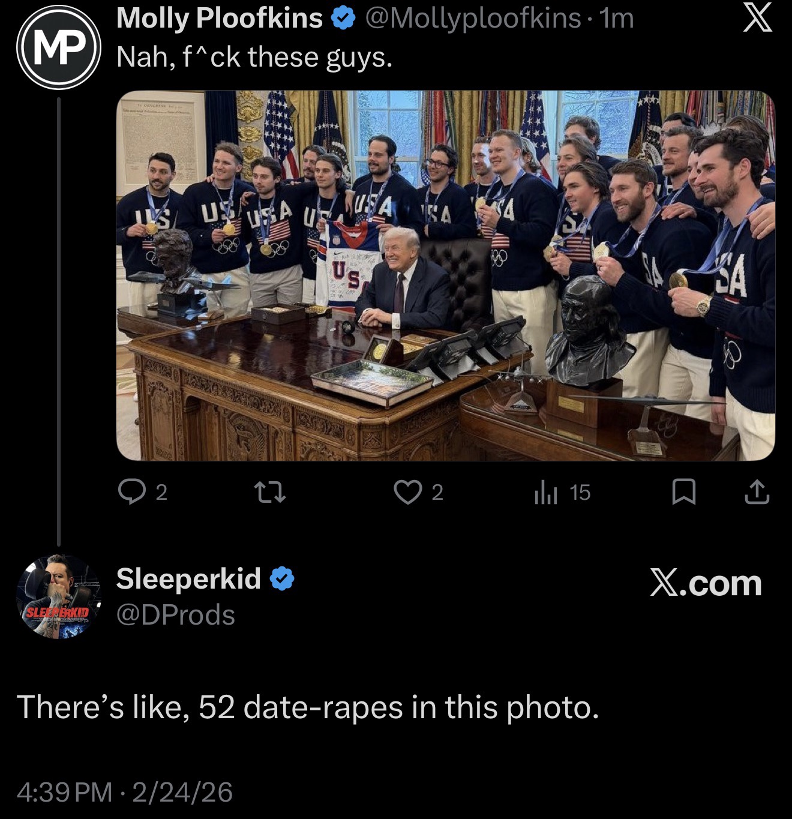Click the X.com watermark text
The height and width of the screenshot is (819, 792).
706,583
